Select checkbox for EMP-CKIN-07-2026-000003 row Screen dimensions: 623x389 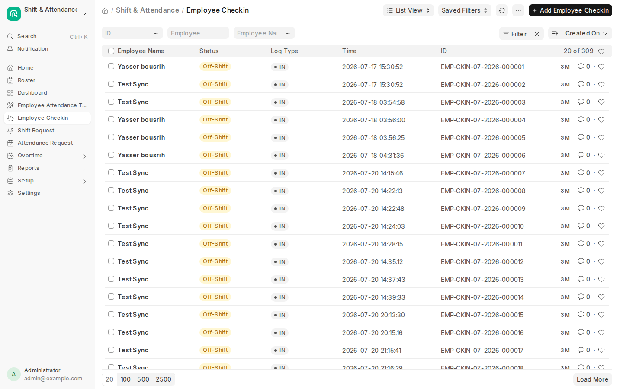[111, 102]
